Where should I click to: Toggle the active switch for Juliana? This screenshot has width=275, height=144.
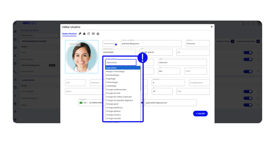(x=248, y=105)
